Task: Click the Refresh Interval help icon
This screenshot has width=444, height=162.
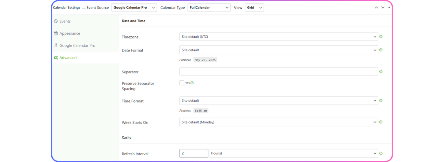Action: (381, 153)
